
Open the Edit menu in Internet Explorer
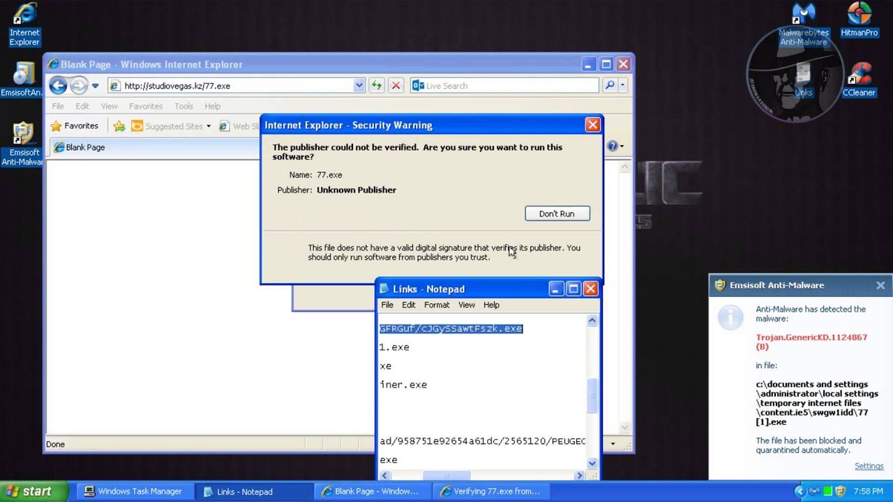click(82, 106)
